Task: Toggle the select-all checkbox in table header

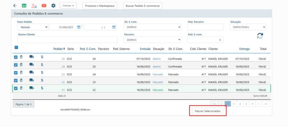Action: pos(16,48)
